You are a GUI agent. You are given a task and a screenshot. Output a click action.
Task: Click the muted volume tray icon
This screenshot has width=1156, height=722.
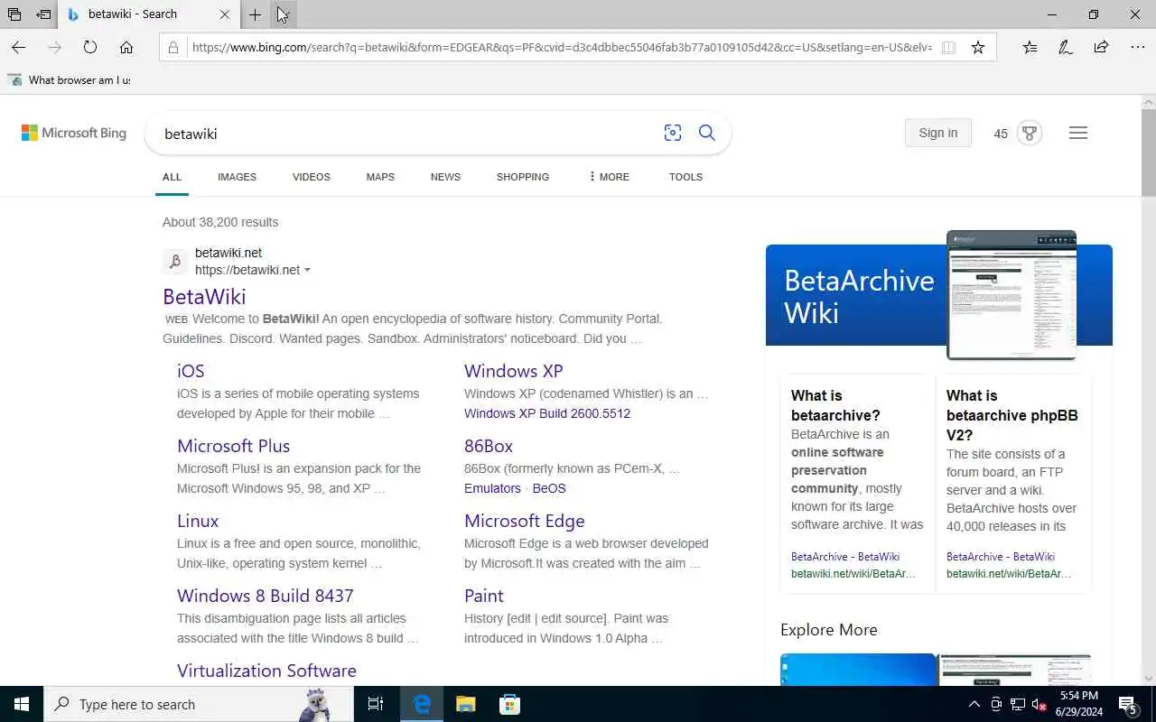1039,704
